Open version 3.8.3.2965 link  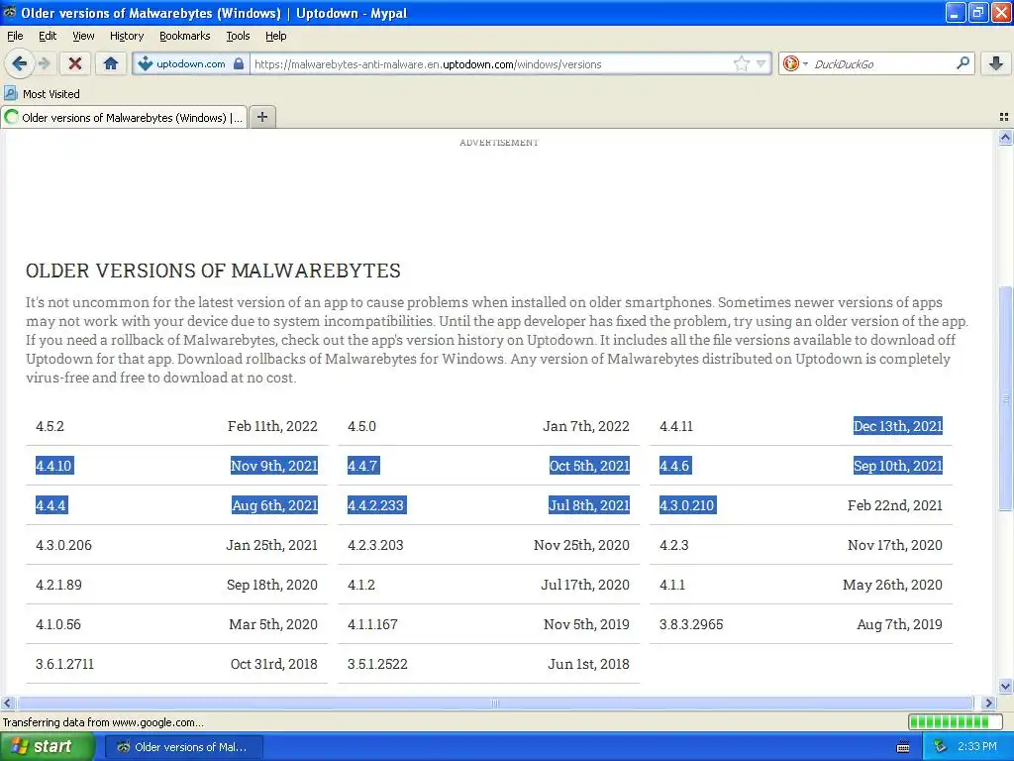(x=691, y=624)
